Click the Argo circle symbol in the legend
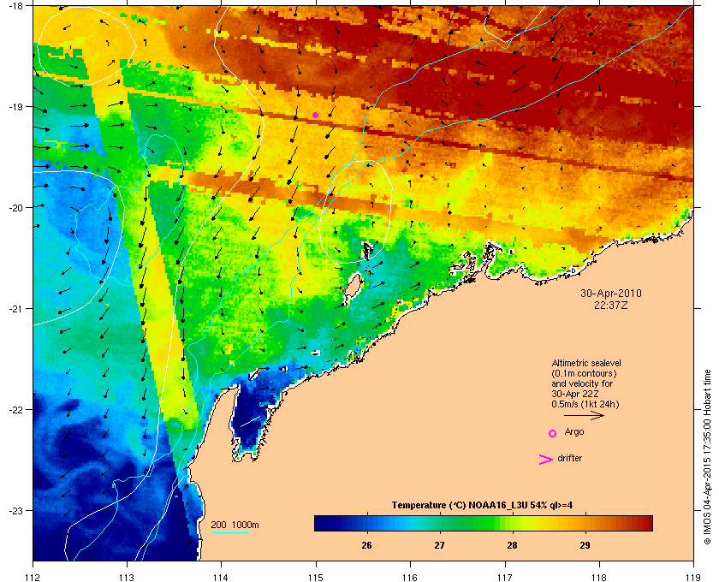Viewport: 719px width, 582px height. (553, 433)
